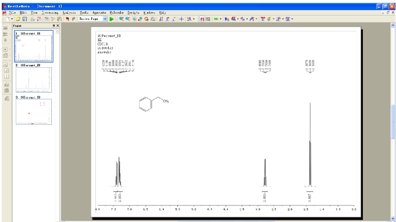Expand the New document arrow dropdown
This screenshot has height=222, width=396.
coord(12,19)
